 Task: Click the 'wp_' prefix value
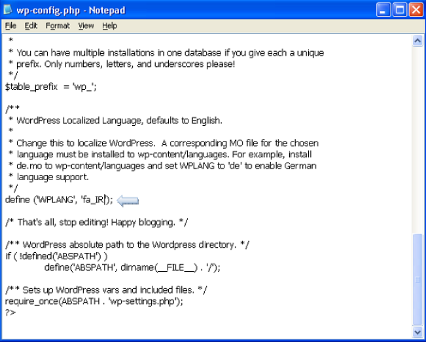point(83,87)
